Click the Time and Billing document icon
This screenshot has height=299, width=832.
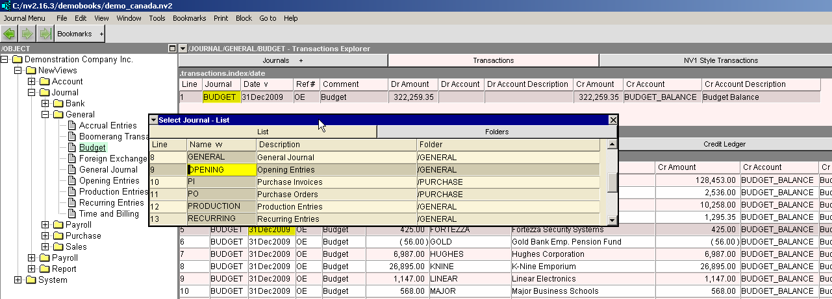point(72,214)
